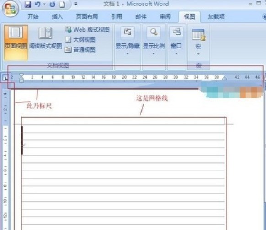Switch to 页面视图 page layout view
Image resolution: width=266 pixels, height=230 pixels.
(16, 43)
